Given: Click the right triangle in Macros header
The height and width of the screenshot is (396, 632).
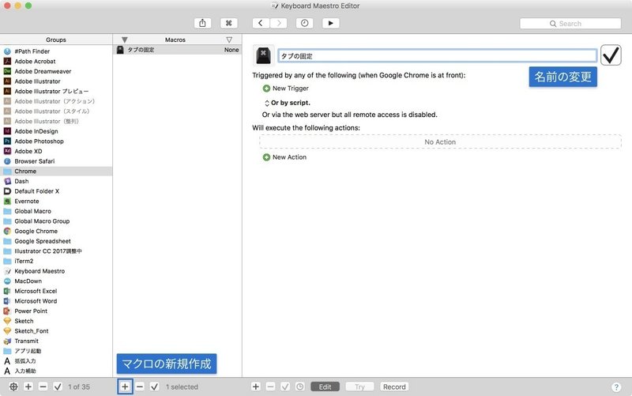Looking at the screenshot, I should [229, 40].
